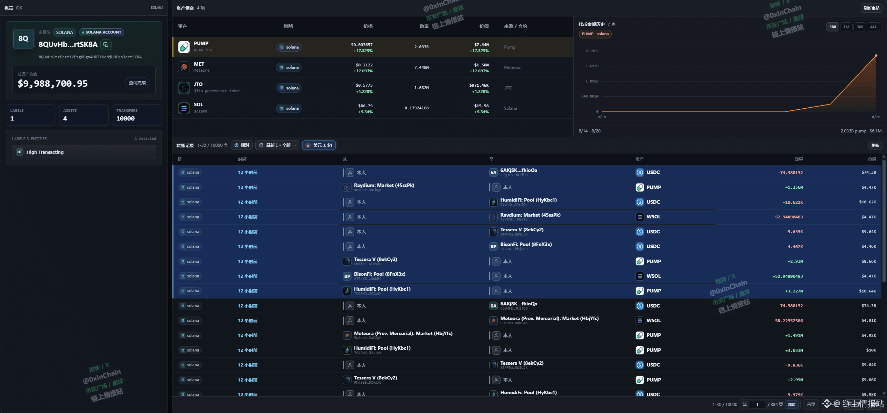
Task: Click the person icon in the -9.836K row
Action: click(350, 365)
